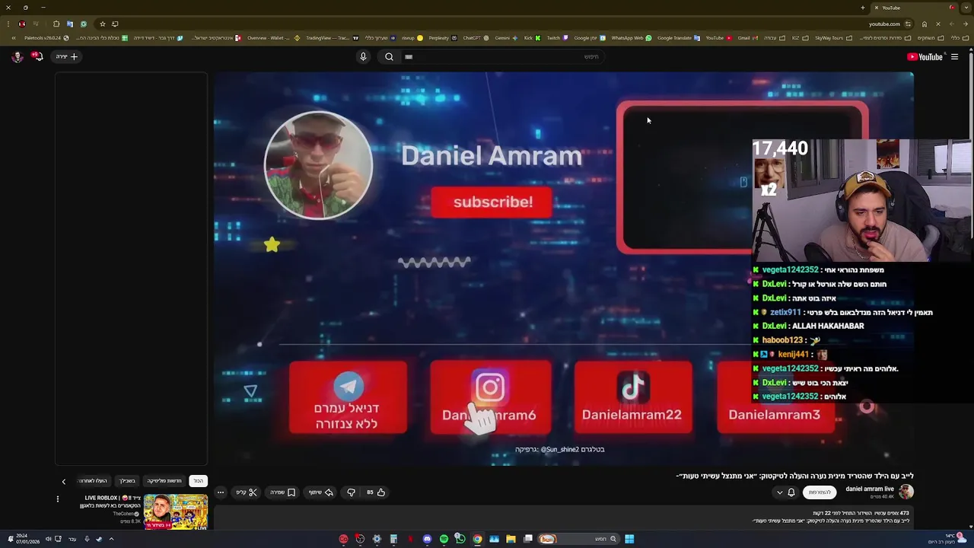974x548 pixels.
Task: Open a new browser tab
Action: pos(863,8)
